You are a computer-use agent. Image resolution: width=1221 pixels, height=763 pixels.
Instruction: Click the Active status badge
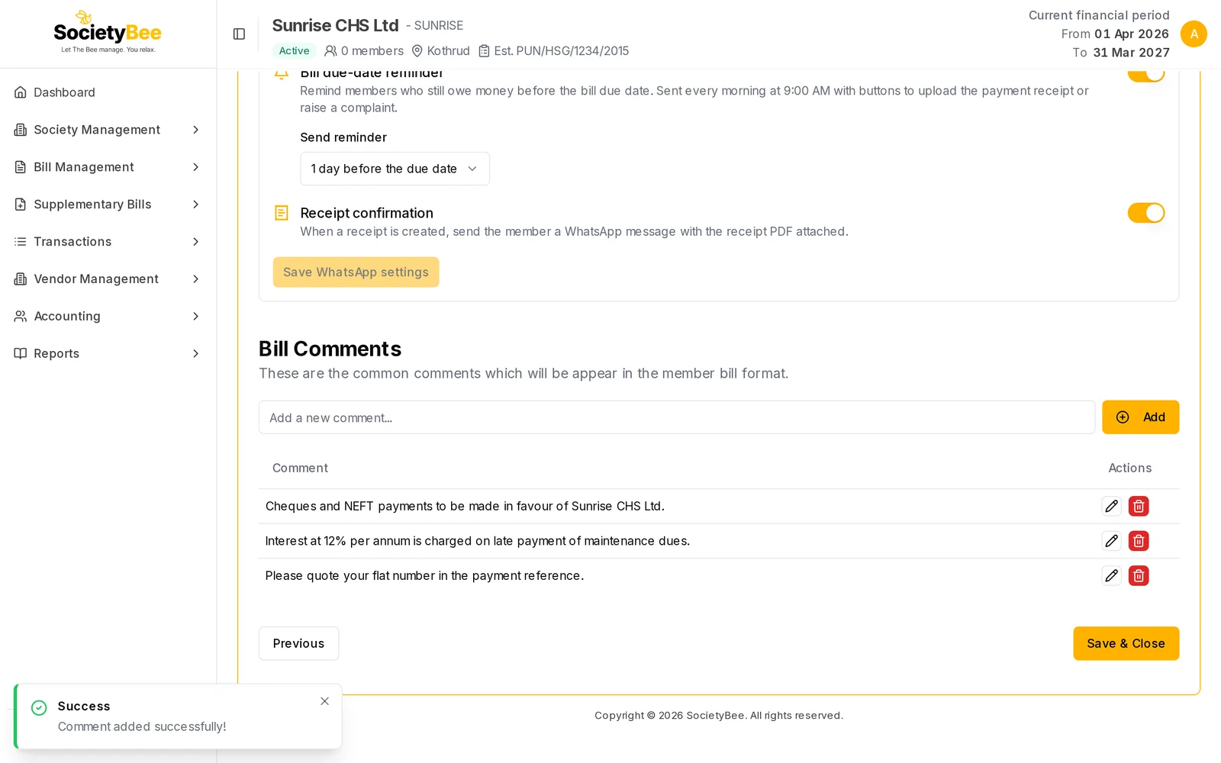294,51
